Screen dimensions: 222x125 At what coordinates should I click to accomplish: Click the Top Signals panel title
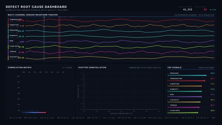coord(174,68)
